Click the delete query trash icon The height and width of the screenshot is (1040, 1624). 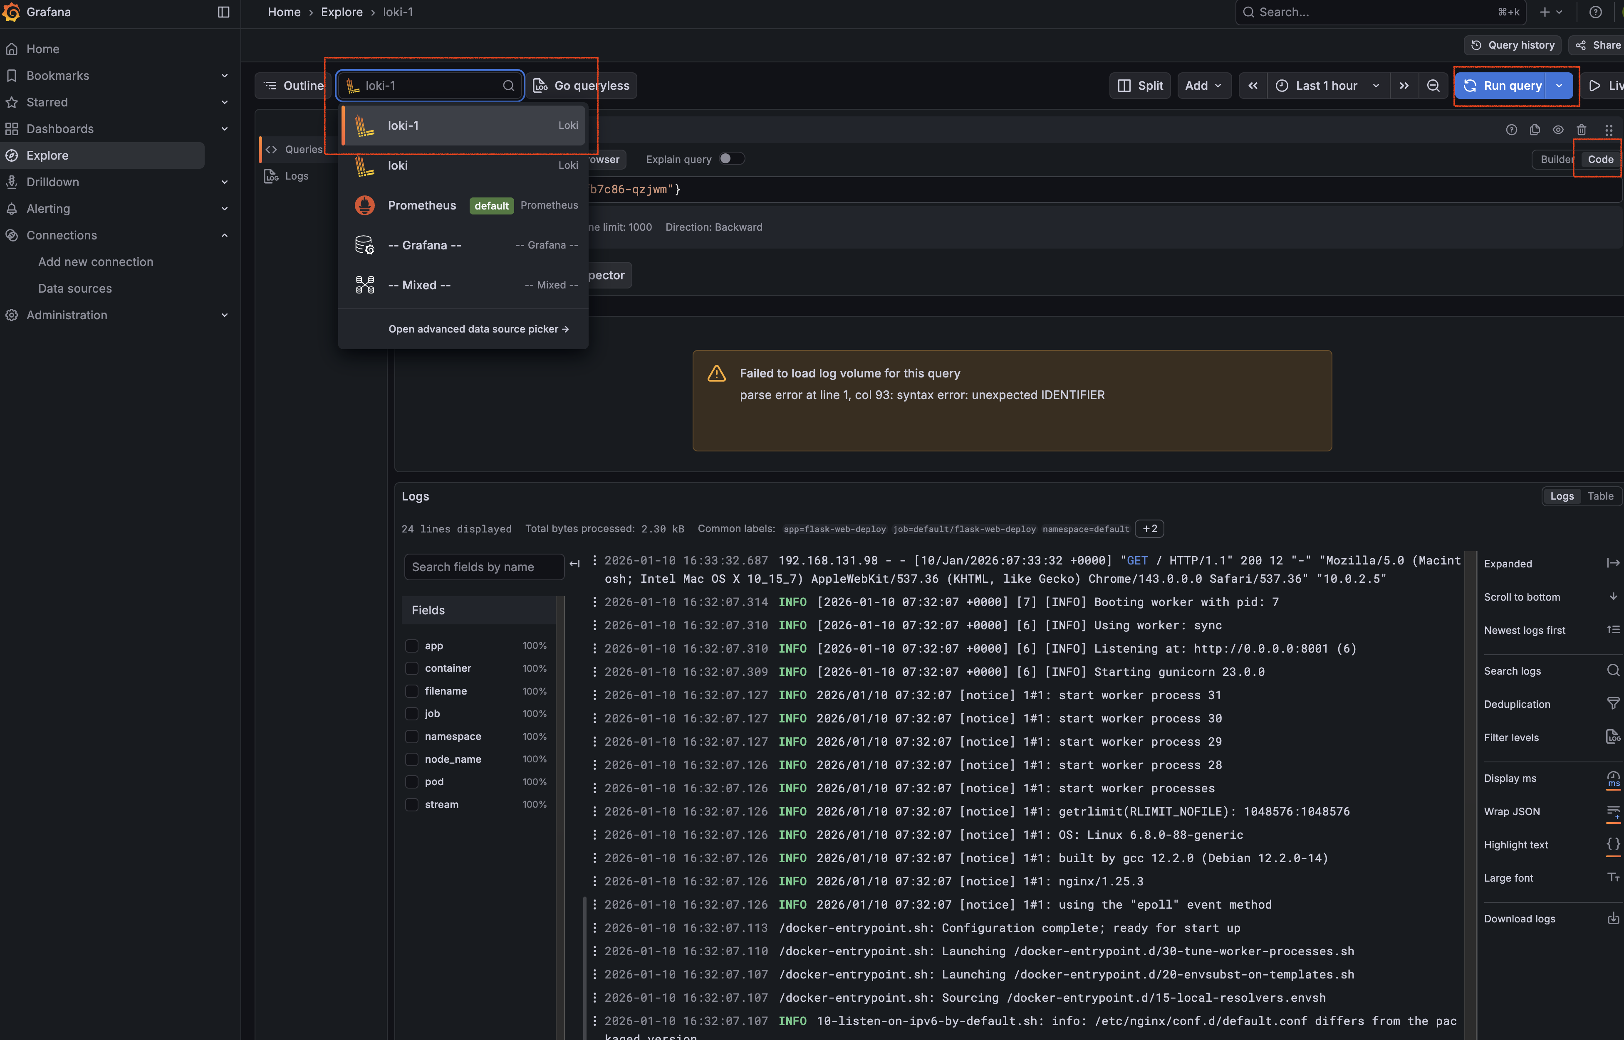1582,130
